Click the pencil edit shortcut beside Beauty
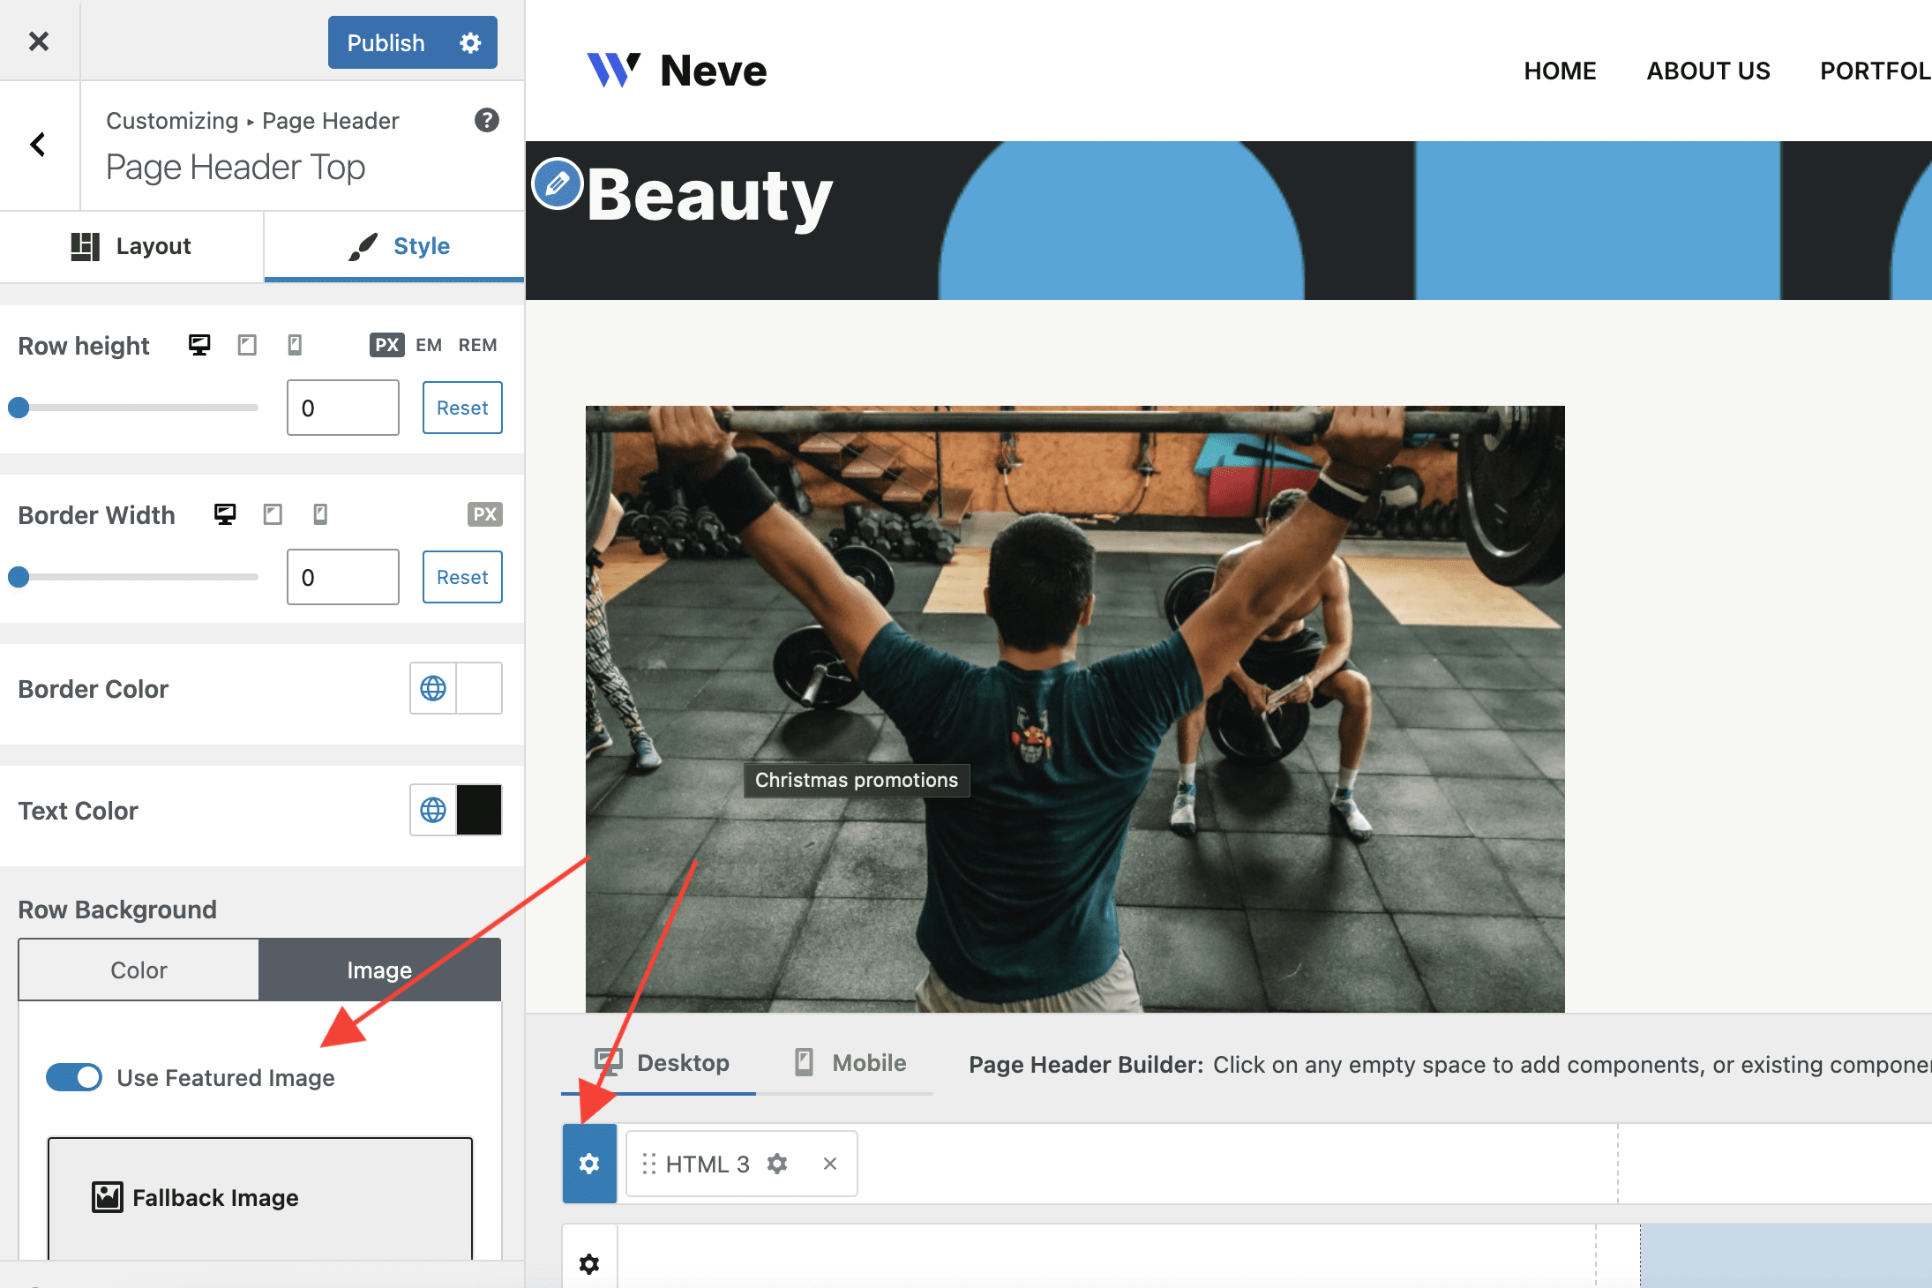This screenshot has width=1932, height=1288. pyautogui.click(x=557, y=183)
